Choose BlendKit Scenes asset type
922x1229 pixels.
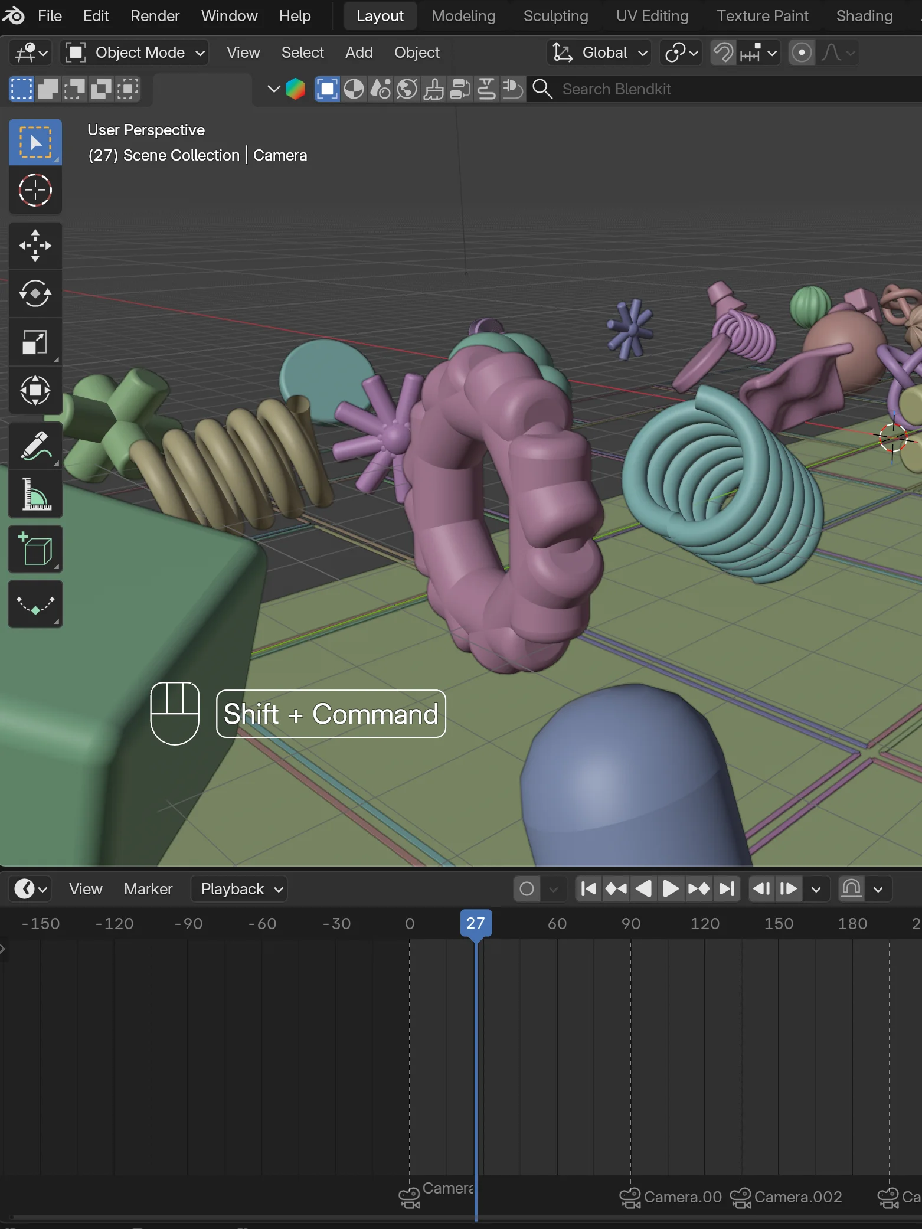pyautogui.click(x=380, y=89)
